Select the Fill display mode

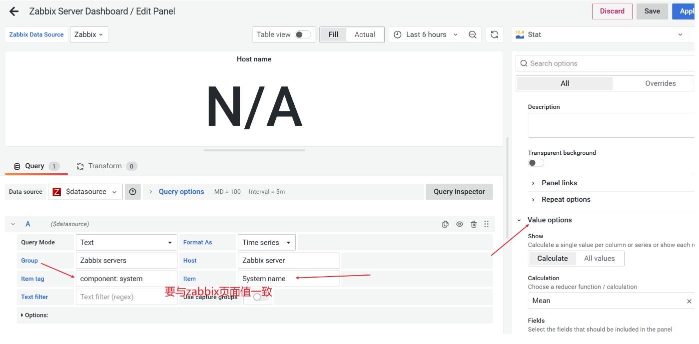[x=333, y=34]
